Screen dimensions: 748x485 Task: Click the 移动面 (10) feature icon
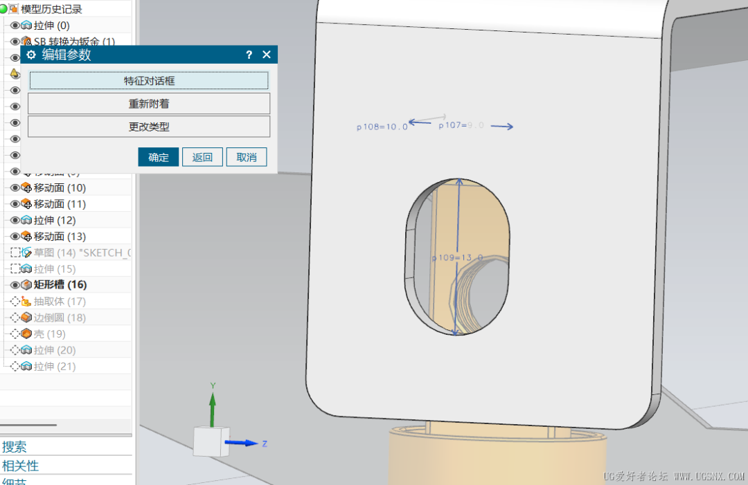coord(27,187)
